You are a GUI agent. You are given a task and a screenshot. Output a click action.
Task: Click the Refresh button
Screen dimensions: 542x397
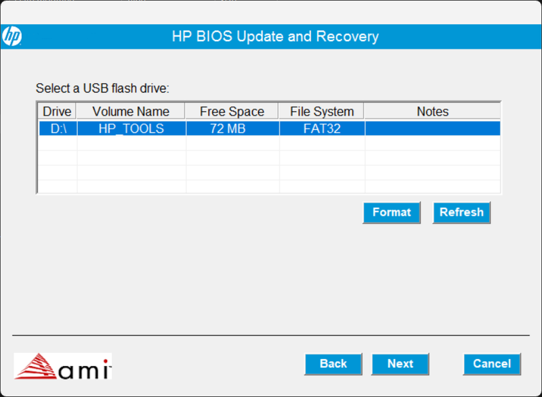(x=461, y=212)
